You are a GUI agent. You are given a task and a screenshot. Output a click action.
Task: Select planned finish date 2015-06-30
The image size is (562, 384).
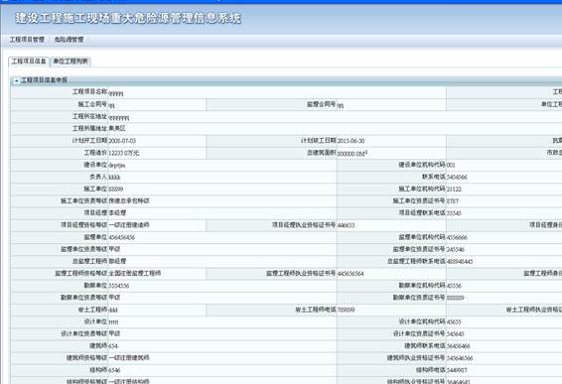[351, 141]
